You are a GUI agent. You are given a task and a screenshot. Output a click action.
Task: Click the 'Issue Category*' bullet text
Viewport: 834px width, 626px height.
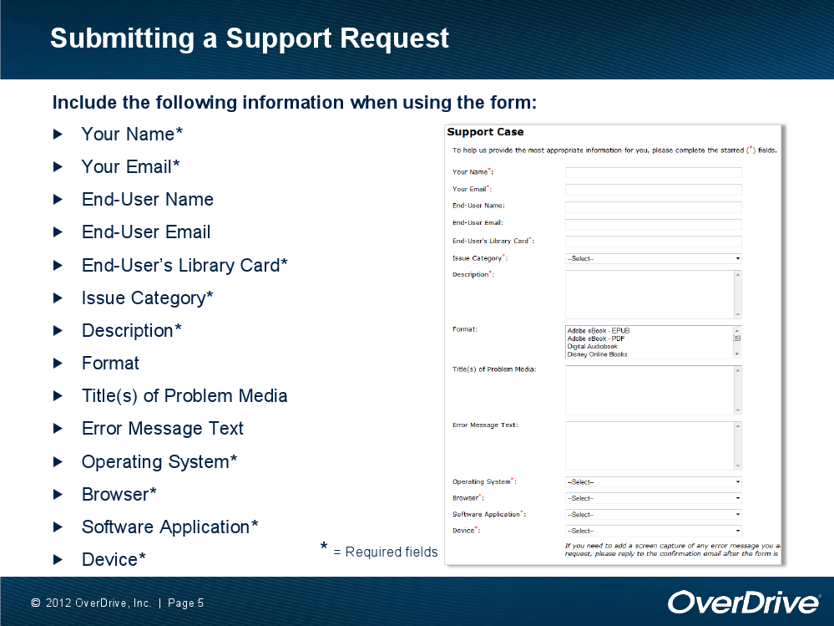pos(147,298)
